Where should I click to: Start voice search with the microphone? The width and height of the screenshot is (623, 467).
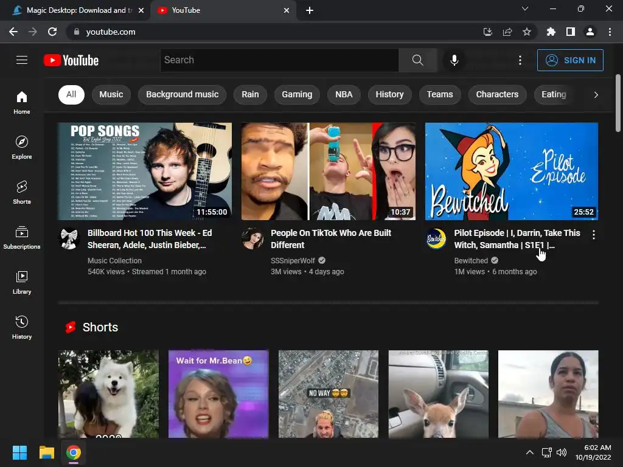tap(454, 60)
